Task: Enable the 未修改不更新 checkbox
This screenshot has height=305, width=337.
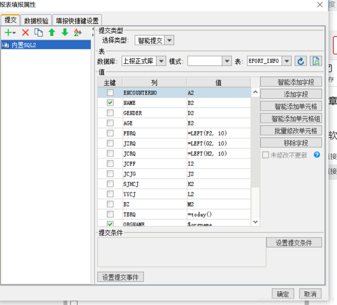Action: tap(266, 155)
